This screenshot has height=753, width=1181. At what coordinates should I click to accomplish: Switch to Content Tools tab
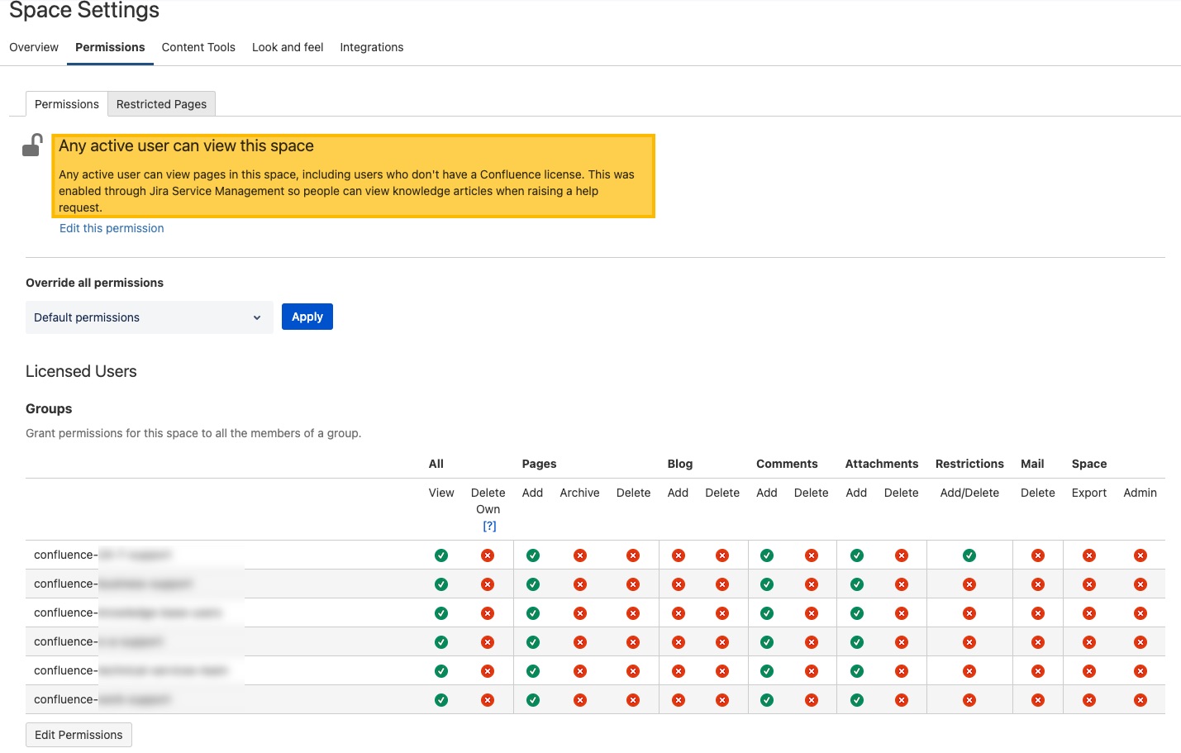[198, 47]
